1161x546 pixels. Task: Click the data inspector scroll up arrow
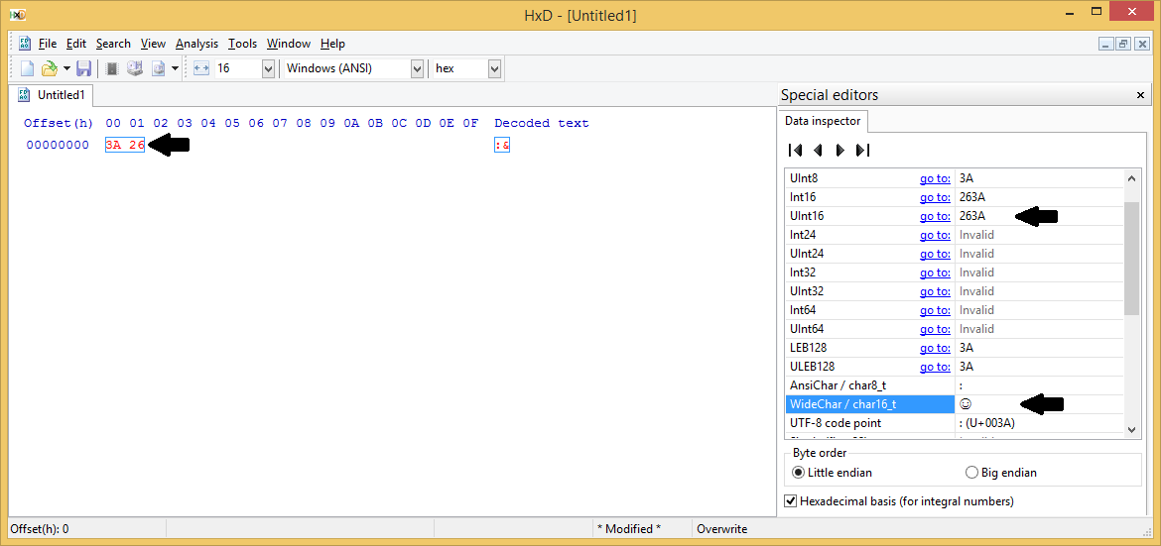[1131, 177]
